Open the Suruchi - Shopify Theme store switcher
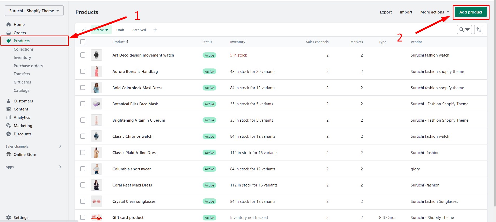 point(34,11)
